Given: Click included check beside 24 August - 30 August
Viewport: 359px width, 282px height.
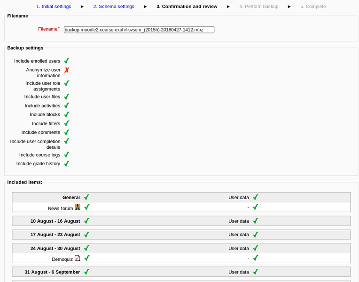Looking at the screenshot, I should click(87, 248).
